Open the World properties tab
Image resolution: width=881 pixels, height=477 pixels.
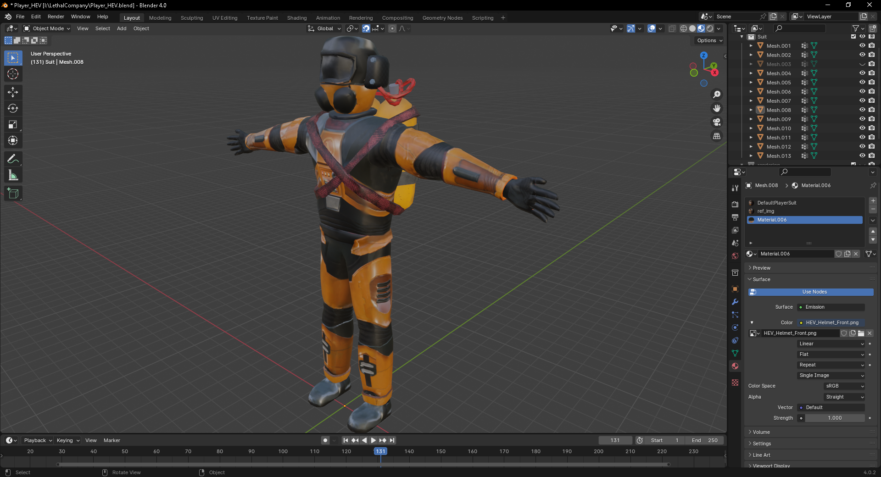[735, 256]
